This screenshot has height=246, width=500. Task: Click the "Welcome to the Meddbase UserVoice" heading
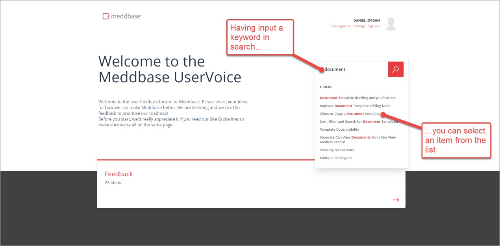pyautogui.click(x=170, y=69)
